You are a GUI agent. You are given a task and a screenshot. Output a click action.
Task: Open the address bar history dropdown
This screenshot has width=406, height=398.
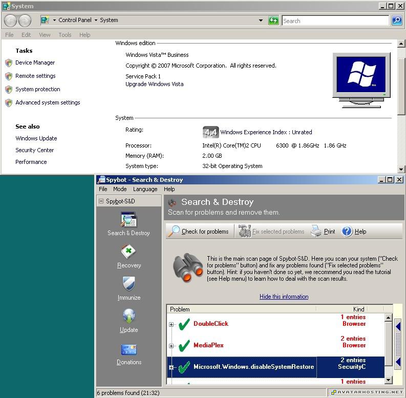click(x=261, y=20)
